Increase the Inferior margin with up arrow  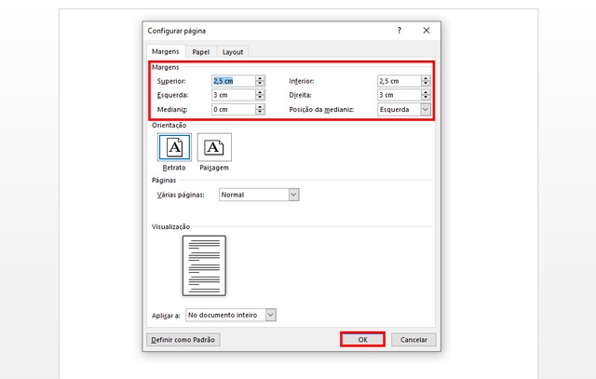[426, 78]
